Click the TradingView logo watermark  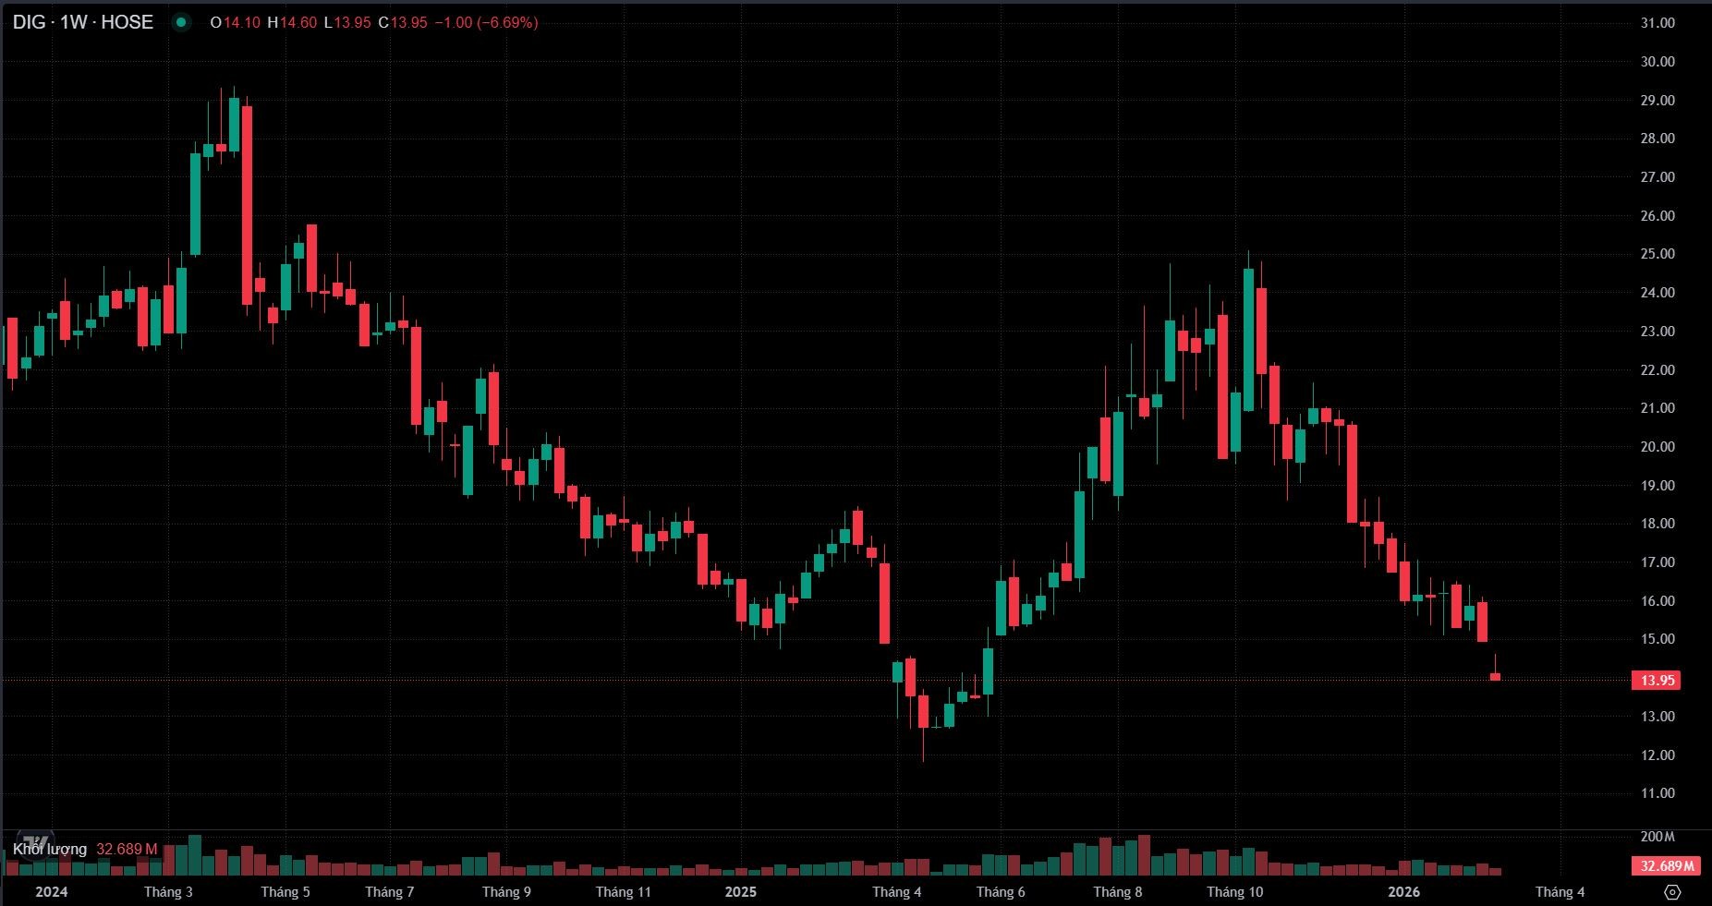pyautogui.click(x=35, y=842)
